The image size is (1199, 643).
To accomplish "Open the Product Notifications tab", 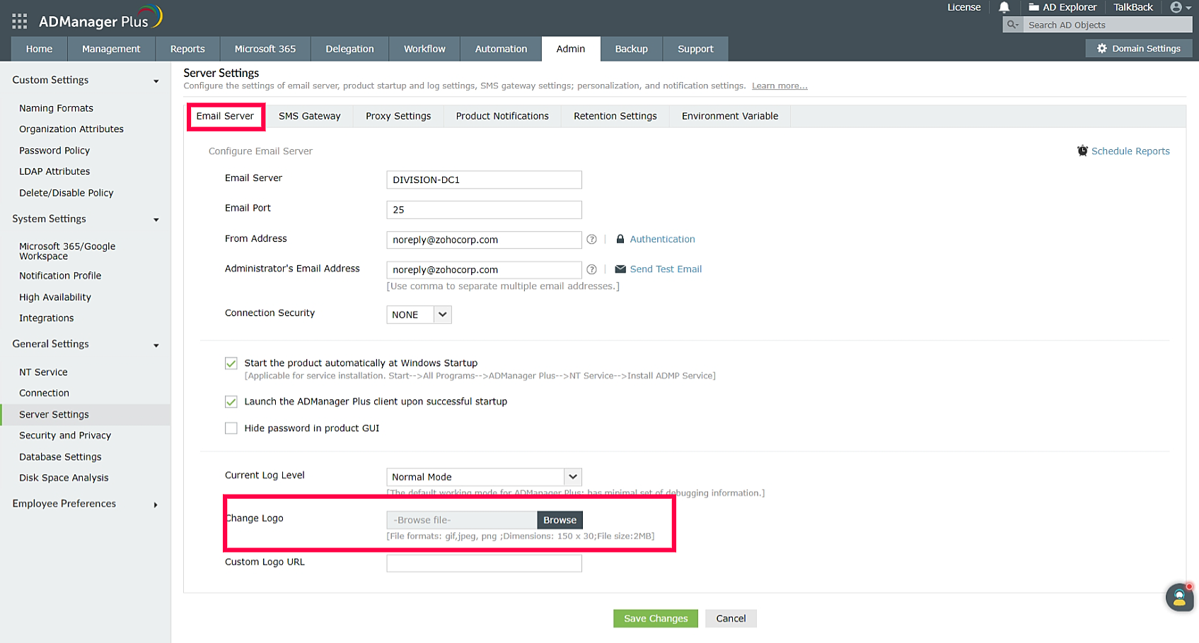I will 502,116.
